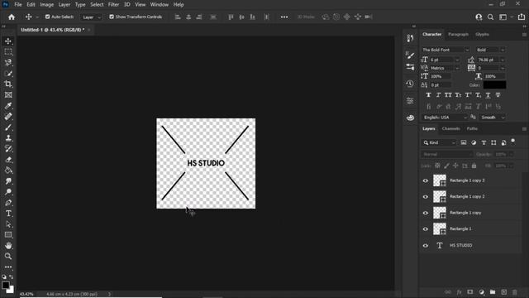Click the Untitled-1 document tab
The image size is (529, 298).
tap(52, 30)
